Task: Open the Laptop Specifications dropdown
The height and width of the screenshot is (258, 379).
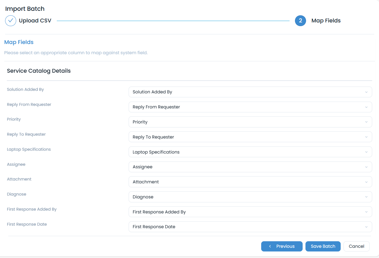Action: [x=250, y=152]
